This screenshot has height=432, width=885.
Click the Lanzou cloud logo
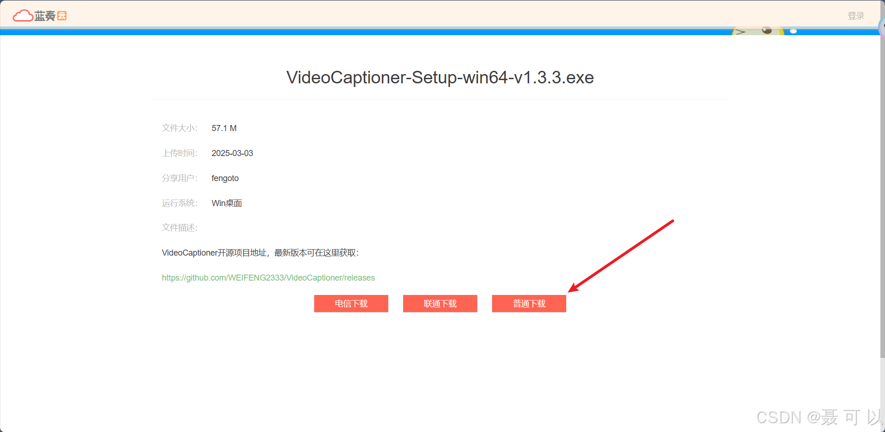click(x=40, y=16)
